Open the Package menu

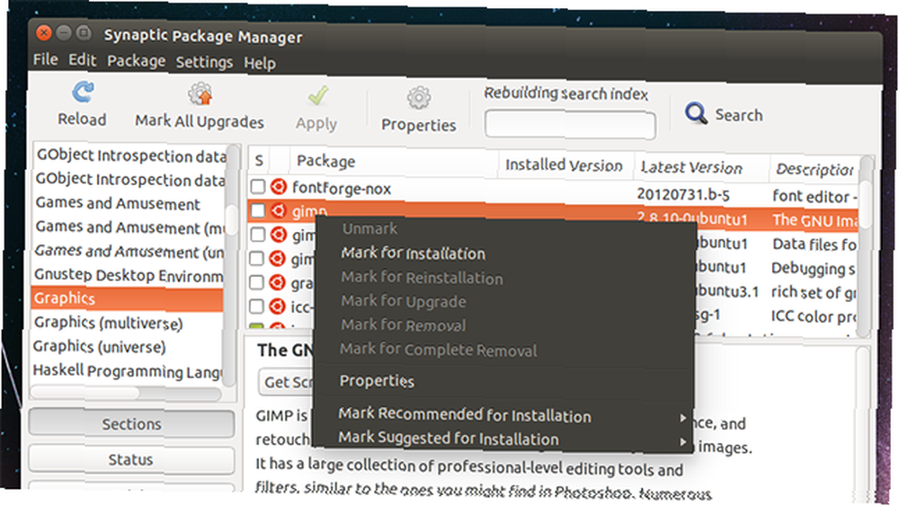click(137, 61)
